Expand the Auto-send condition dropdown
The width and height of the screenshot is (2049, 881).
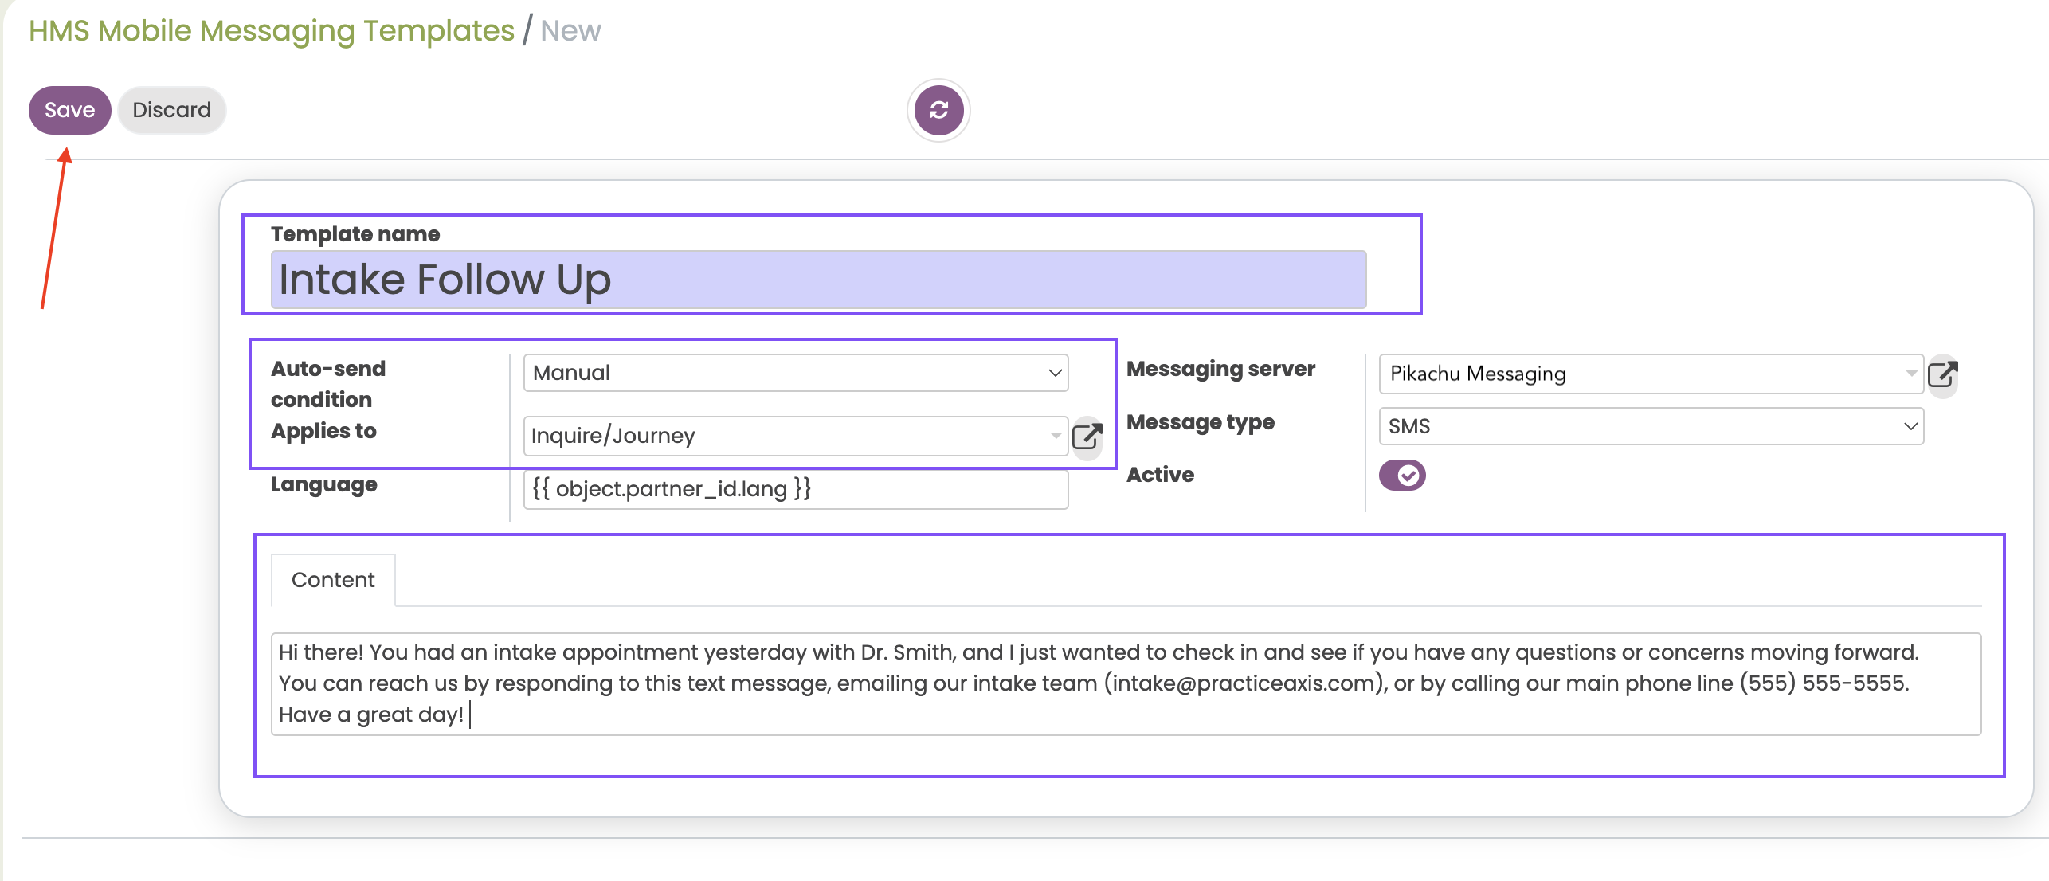795,373
